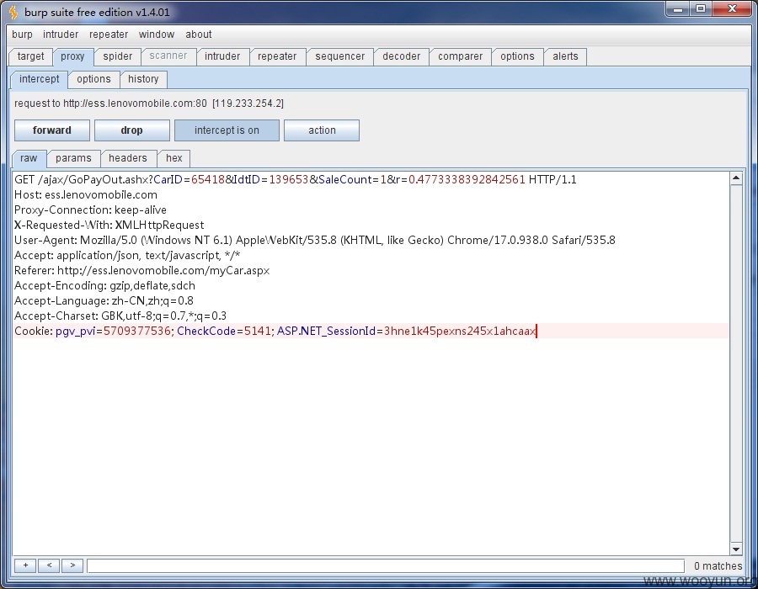Click the Burp Suite title bar icon
758x589 pixels.
pos(13,12)
